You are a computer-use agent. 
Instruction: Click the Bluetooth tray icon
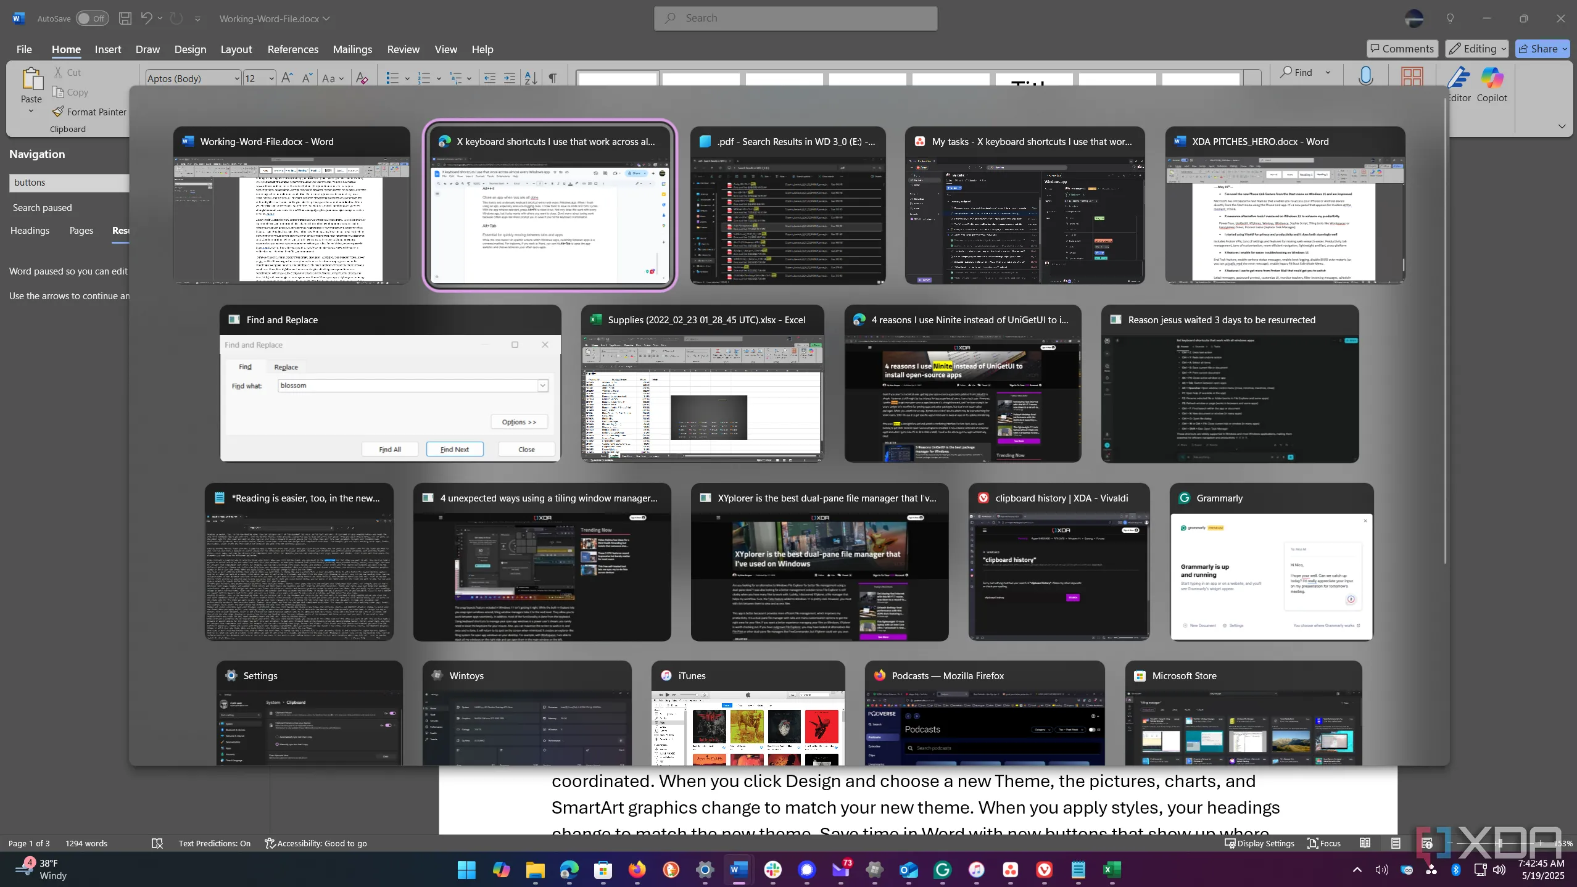pyautogui.click(x=1456, y=870)
